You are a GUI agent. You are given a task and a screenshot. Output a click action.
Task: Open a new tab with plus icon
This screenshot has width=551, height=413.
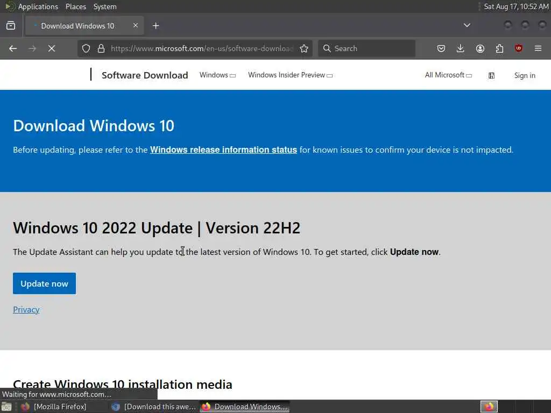(156, 26)
